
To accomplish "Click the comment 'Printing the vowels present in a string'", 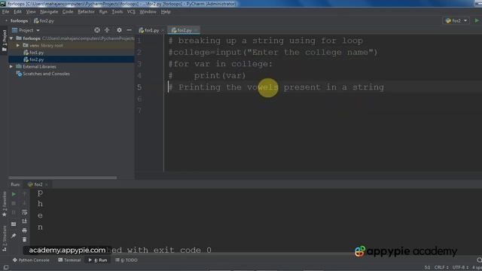I will [276, 87].
